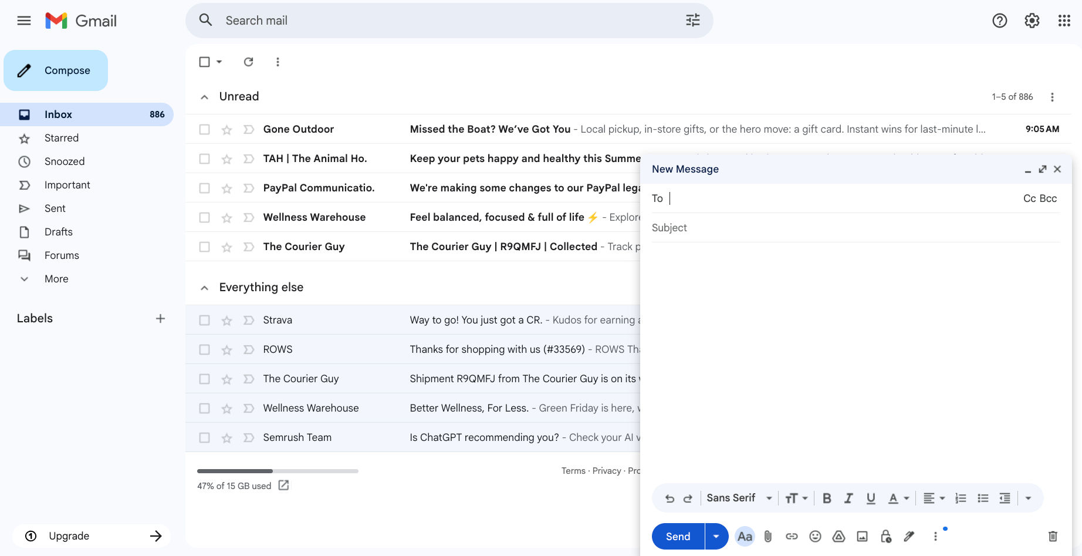Screen dimensions: 1082x556
Task: Open more send options arrow
Action: point(716,536)
